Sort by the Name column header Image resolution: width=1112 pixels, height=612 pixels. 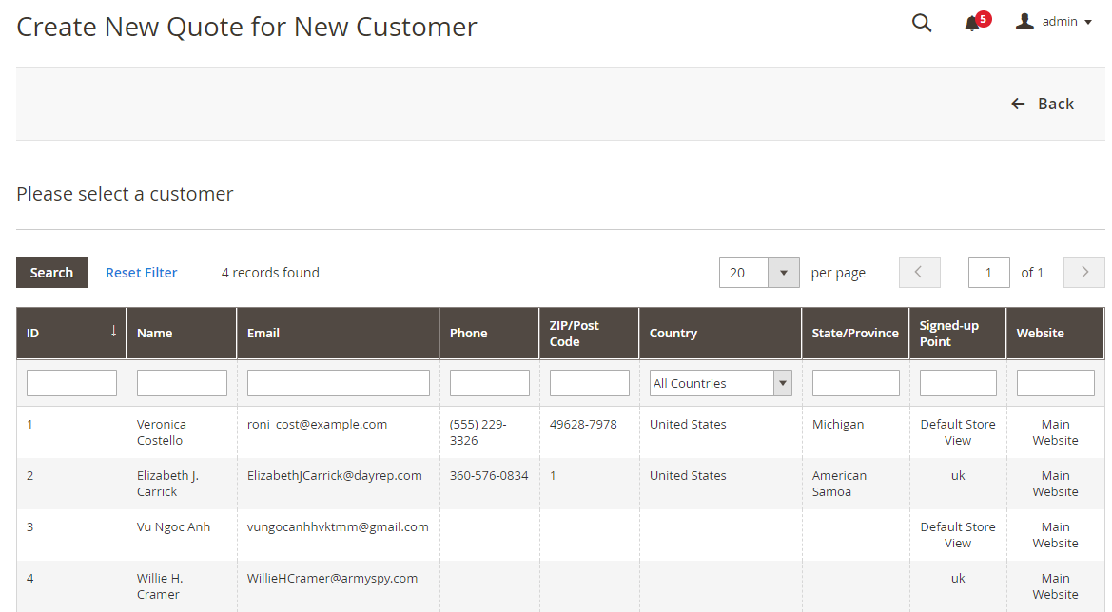[x=154, y=334]
